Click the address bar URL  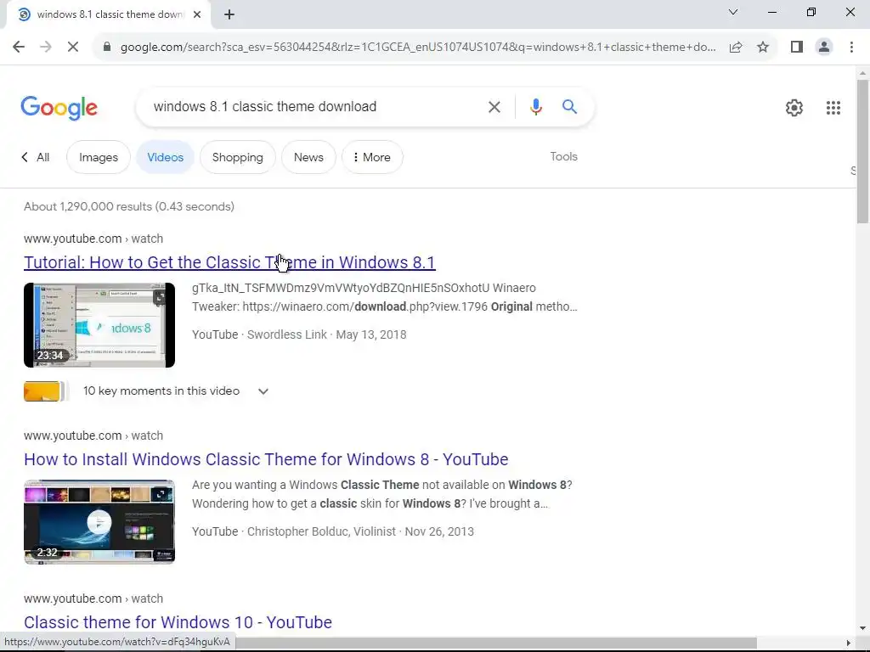pos(418,47)
